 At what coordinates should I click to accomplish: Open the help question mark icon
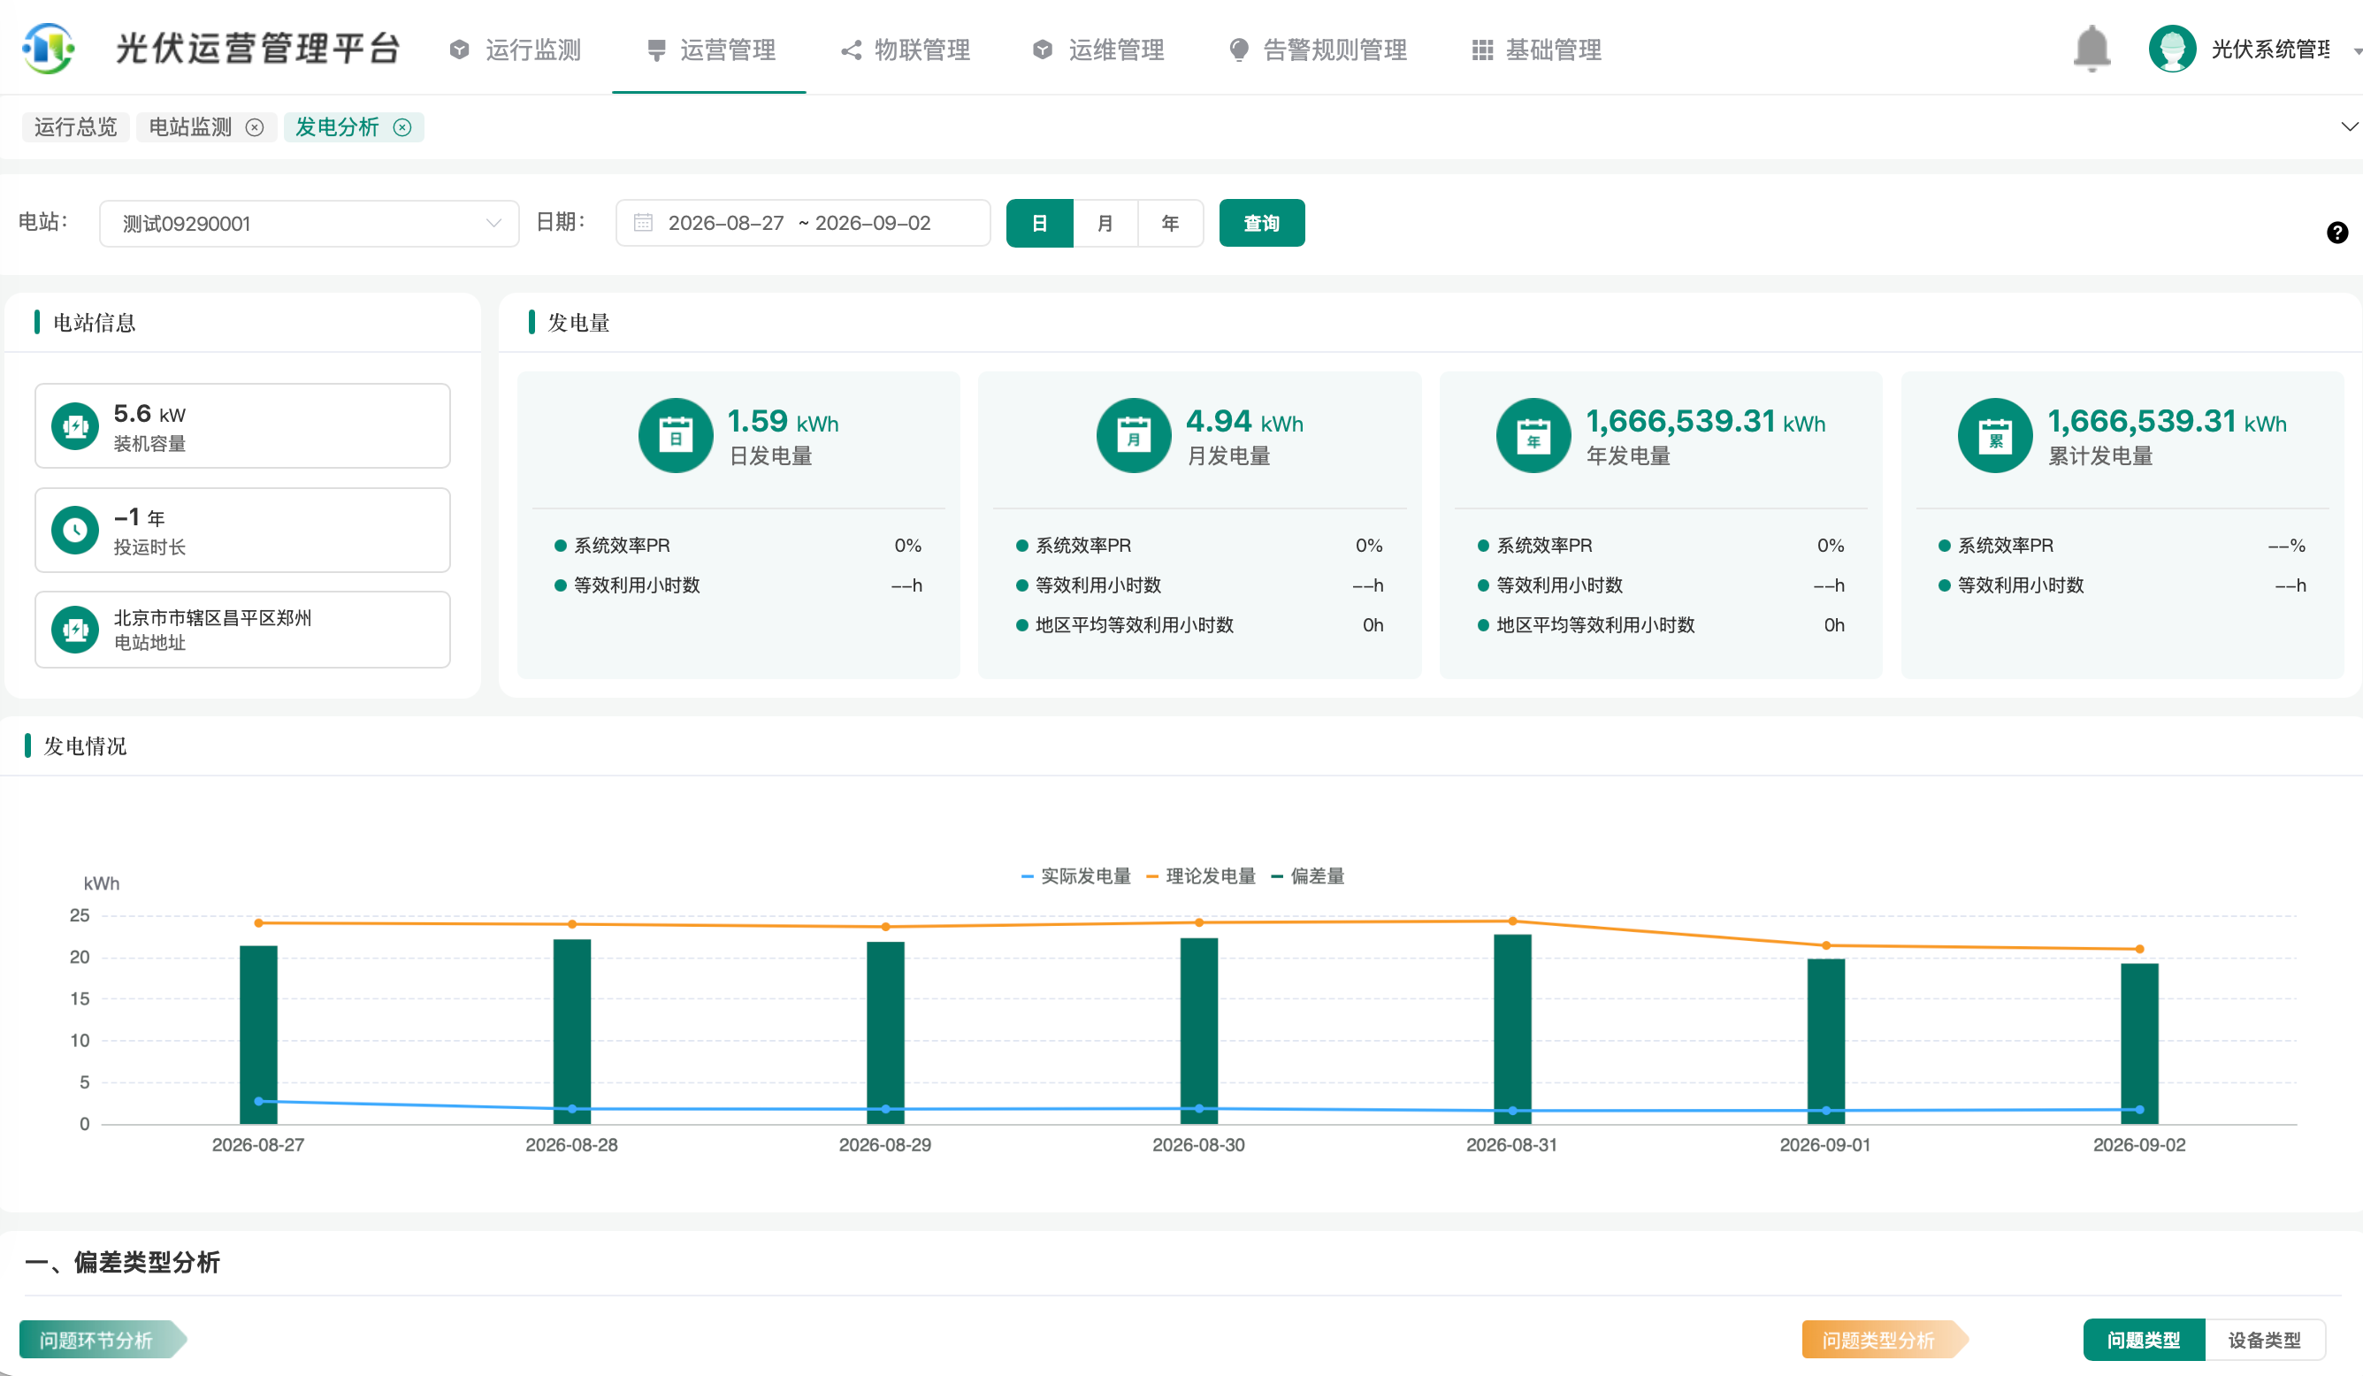click(2336, 232)
